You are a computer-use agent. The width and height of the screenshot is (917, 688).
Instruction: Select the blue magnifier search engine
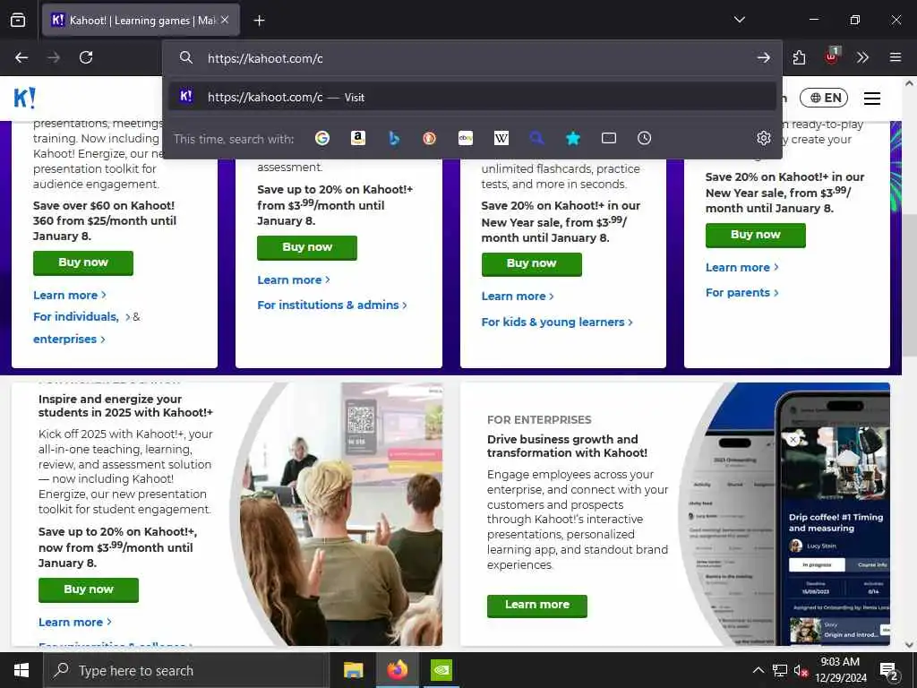point(537,138)
